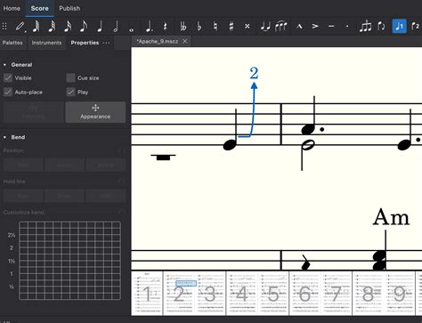Add a tie with toolbar icon

[265, 27]
